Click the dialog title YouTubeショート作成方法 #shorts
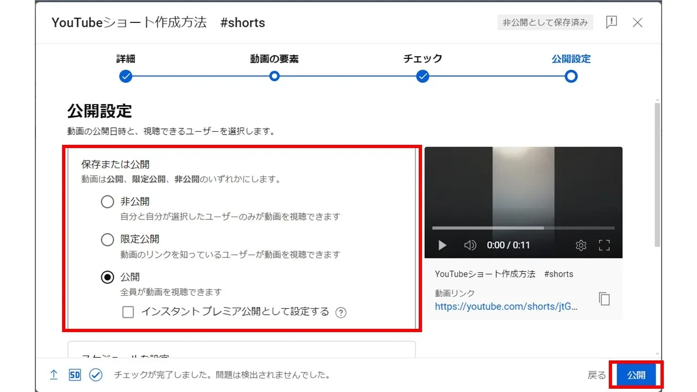Screen dimensions: 697x392 158,23
